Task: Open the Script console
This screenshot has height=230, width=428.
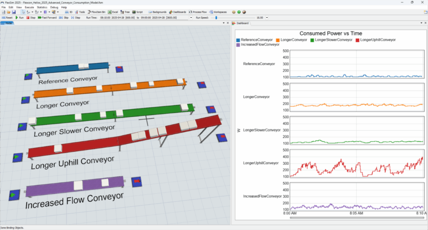Action: (138, 13)
